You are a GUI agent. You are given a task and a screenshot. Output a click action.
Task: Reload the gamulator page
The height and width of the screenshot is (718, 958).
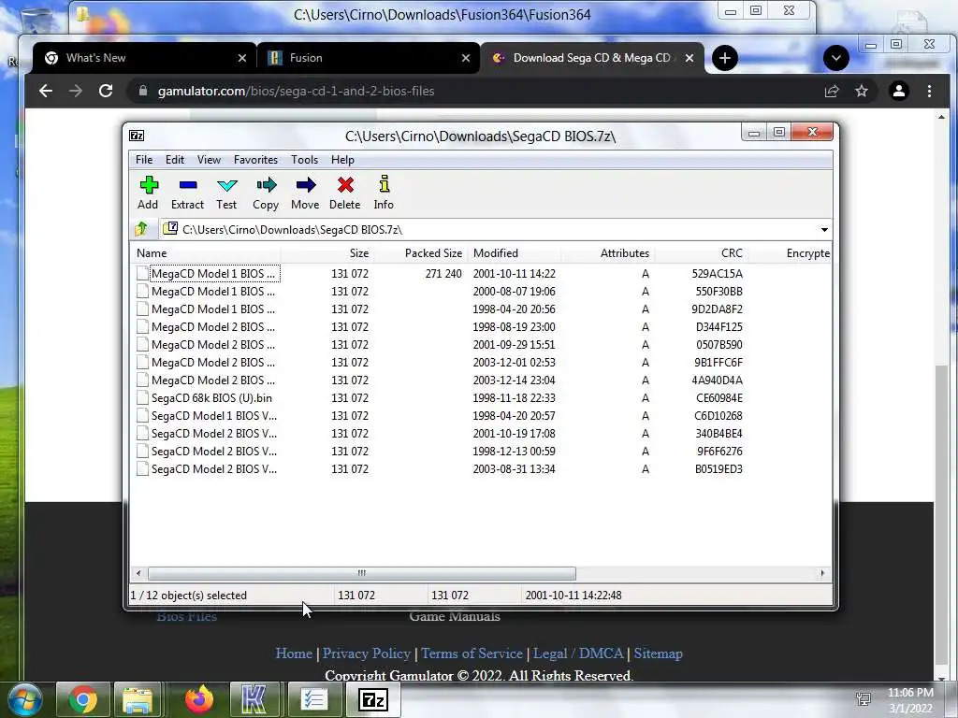tap(106, 91)
